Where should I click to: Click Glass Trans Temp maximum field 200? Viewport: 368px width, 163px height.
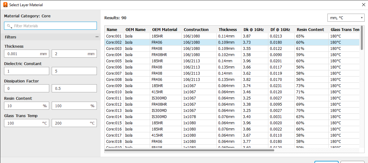74,123
